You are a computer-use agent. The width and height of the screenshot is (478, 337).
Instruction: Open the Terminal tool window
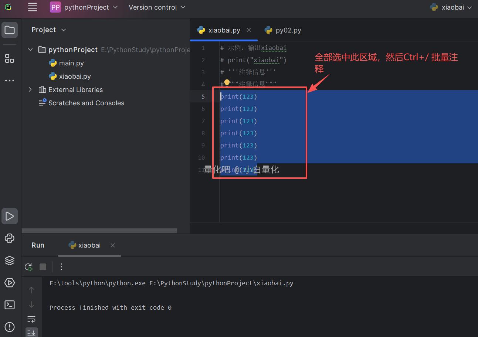10,305
